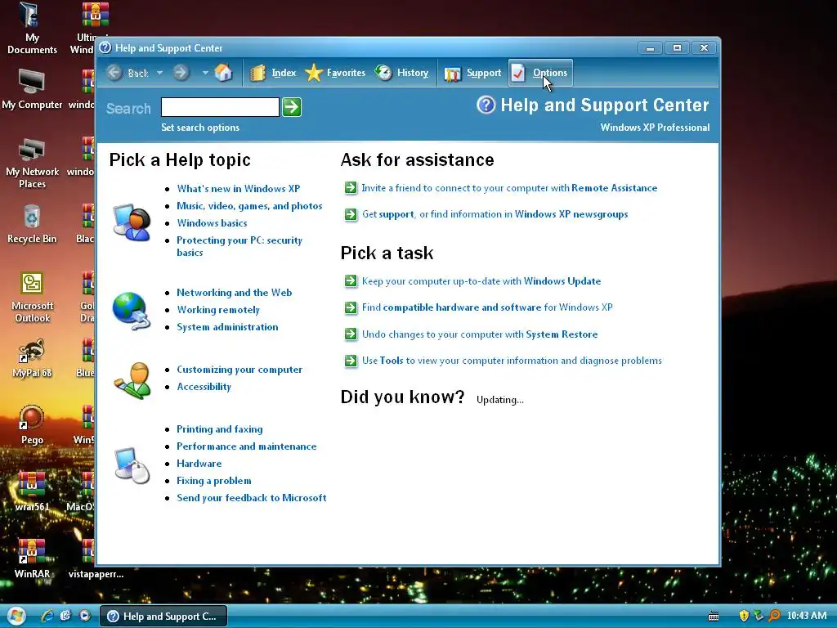Open the Start menu orb
837x628 pixels.
tap(16, 616)
